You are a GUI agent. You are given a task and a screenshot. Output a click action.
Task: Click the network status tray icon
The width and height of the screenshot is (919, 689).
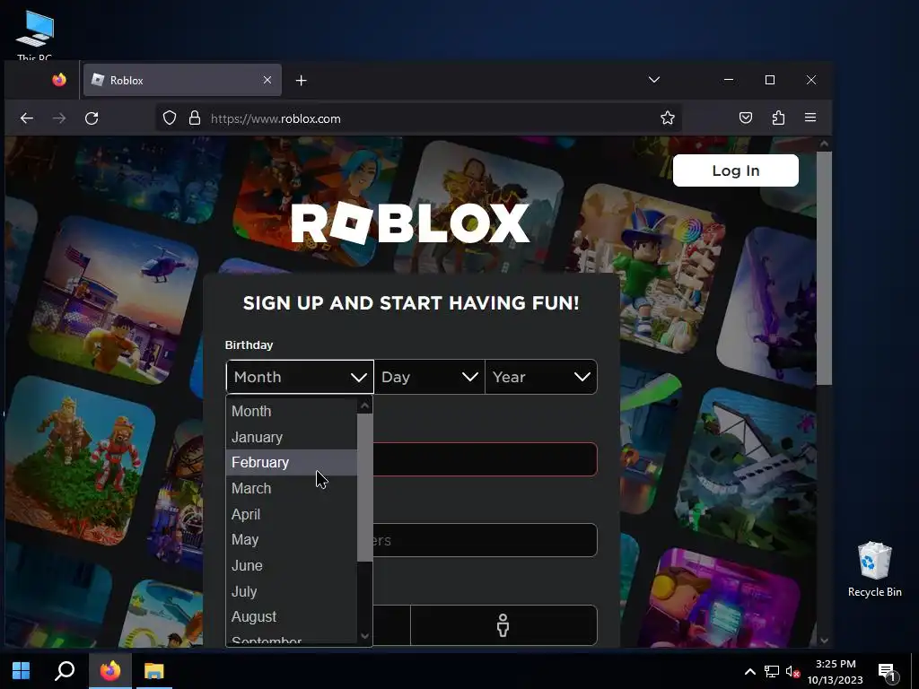772,671
